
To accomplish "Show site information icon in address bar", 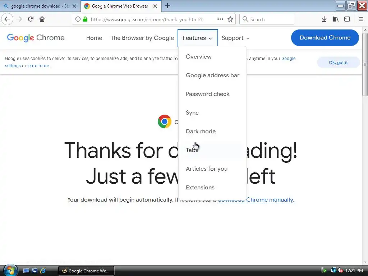I will coord(78,19).
